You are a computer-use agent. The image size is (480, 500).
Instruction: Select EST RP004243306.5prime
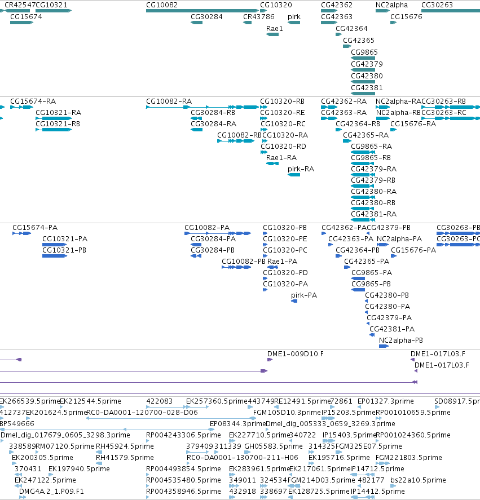point(147,441)
